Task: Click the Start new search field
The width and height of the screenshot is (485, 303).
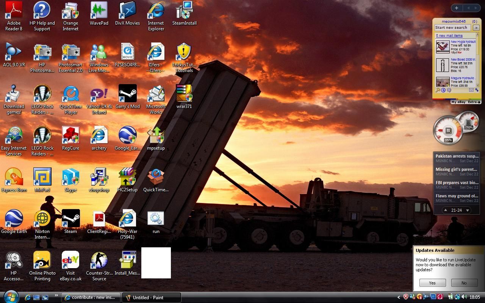Action: pyautogui.click(x=452, y=28)
